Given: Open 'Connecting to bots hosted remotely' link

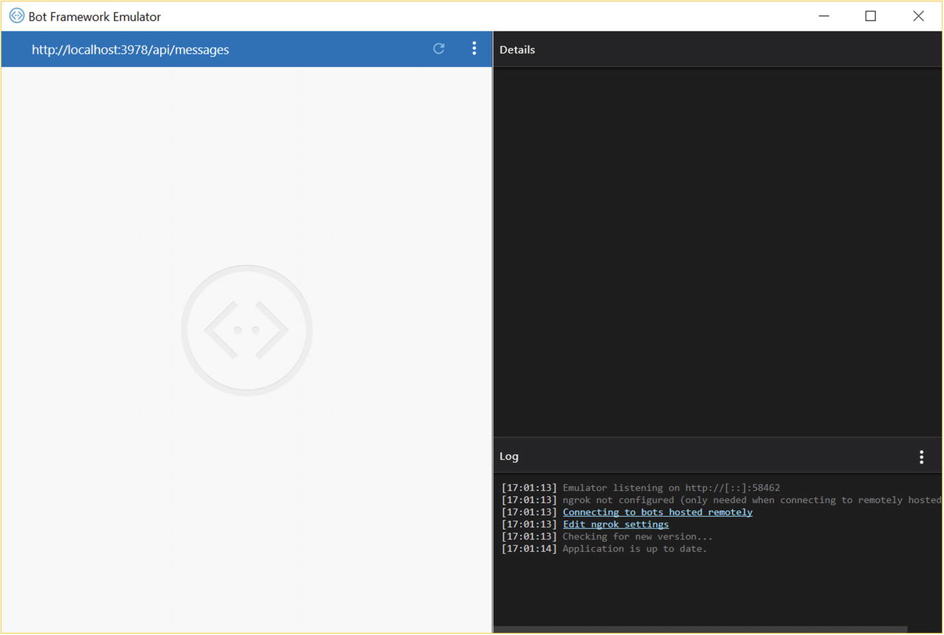Looking at the screenshot, I should [657, 512].
